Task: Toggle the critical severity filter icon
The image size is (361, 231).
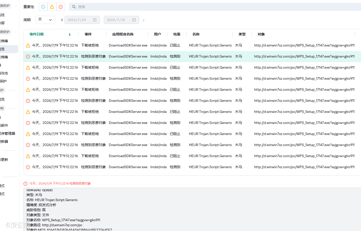Action: click(x=61, y=7)
